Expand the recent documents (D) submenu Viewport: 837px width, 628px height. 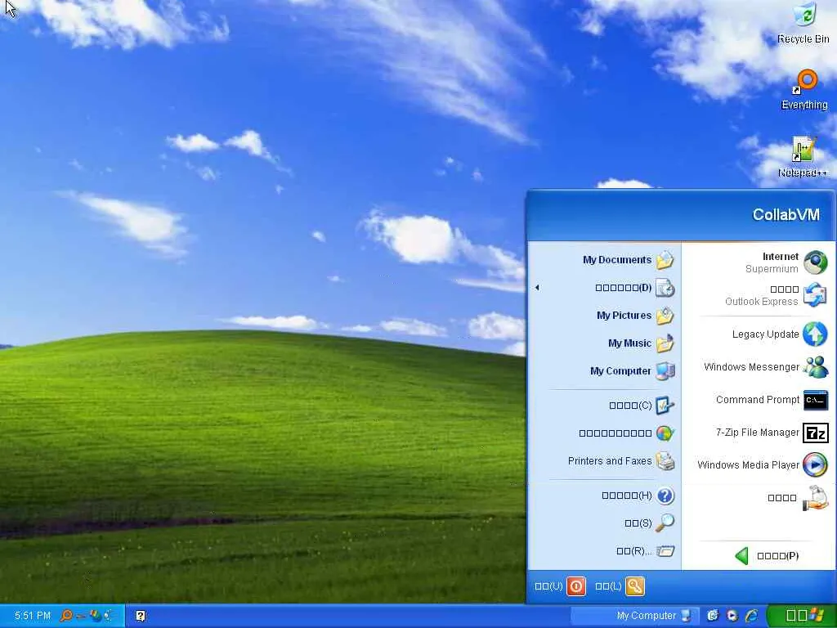(x=604, y=288)
